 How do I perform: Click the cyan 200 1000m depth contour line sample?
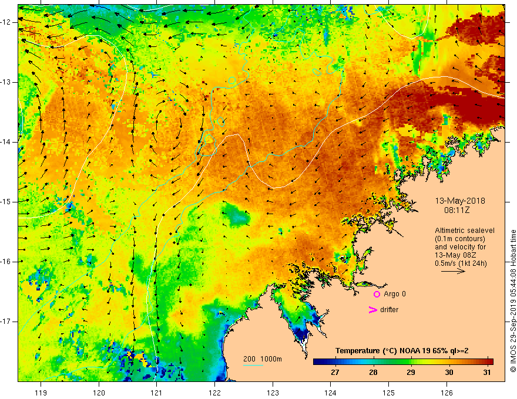tap(253, 365)
